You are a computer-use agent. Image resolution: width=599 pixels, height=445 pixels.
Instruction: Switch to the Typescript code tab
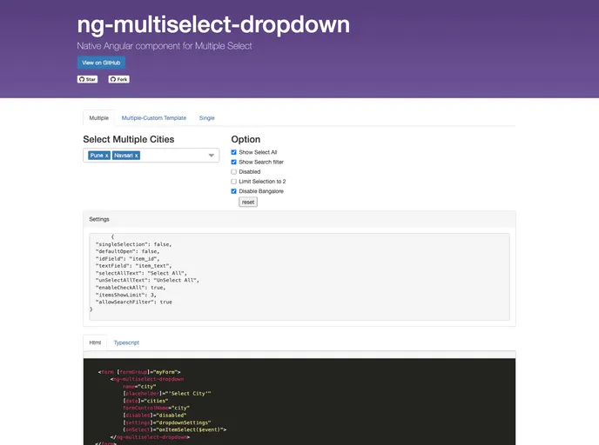[126, 342]
